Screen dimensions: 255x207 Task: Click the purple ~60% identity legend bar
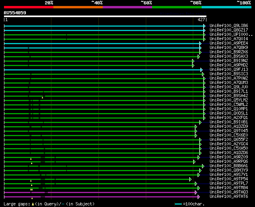127,7
